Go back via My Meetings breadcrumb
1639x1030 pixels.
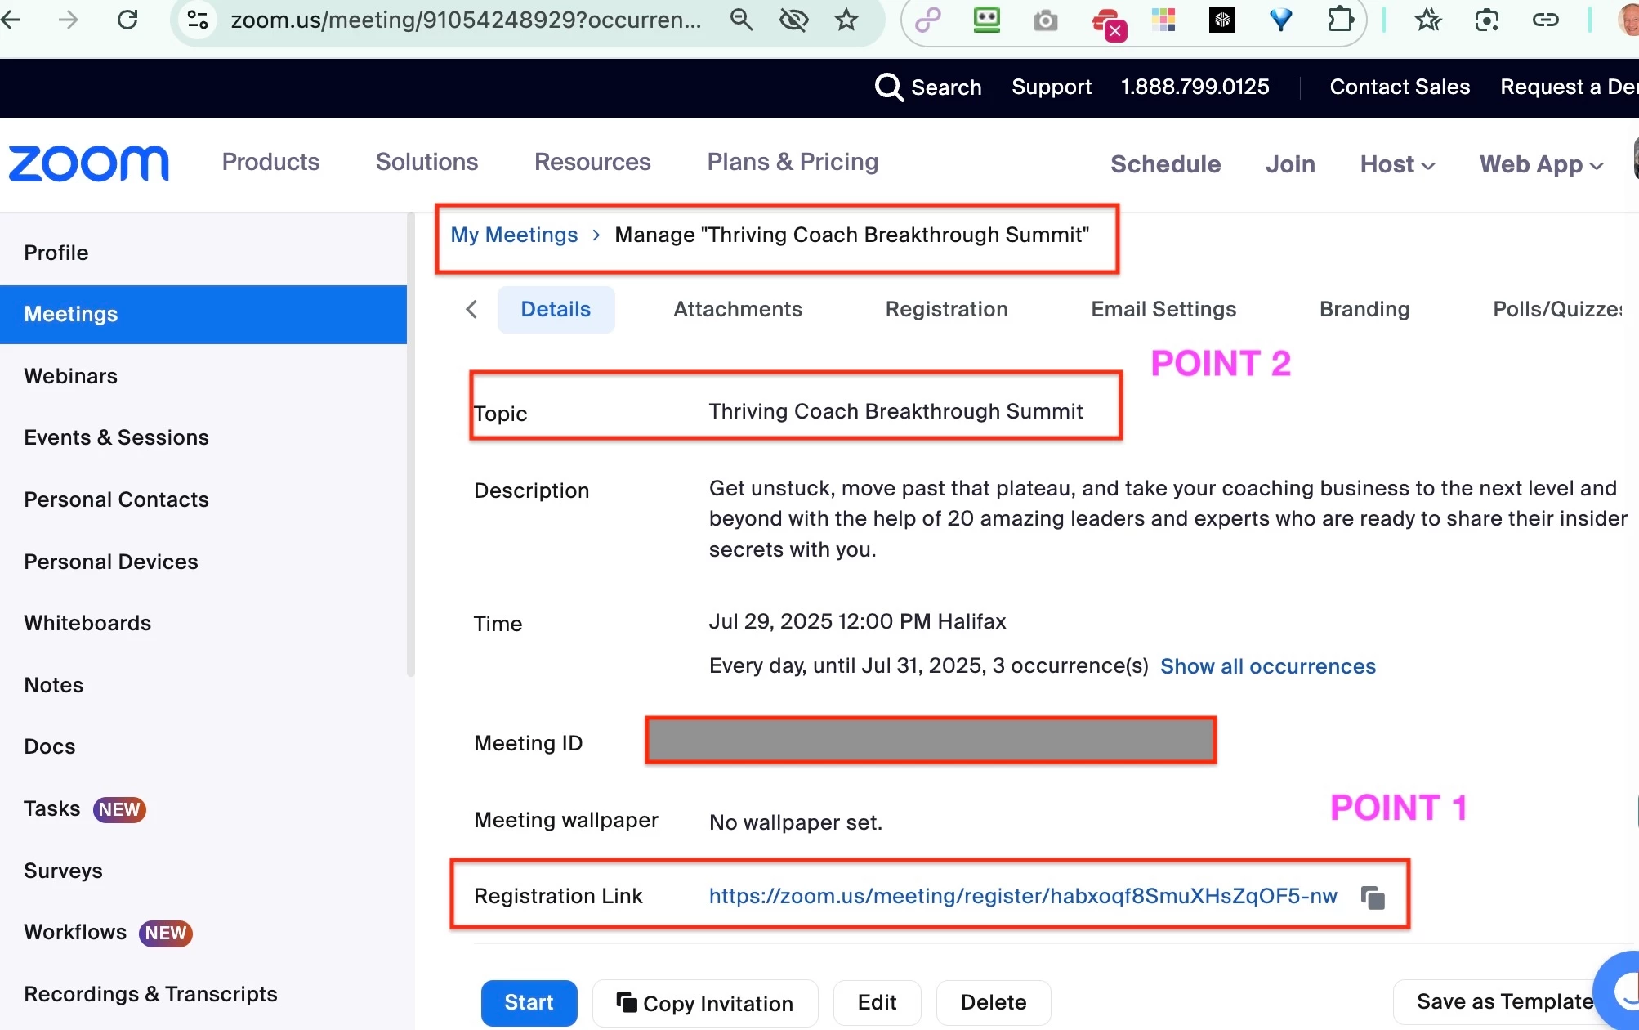coord(514,235)
